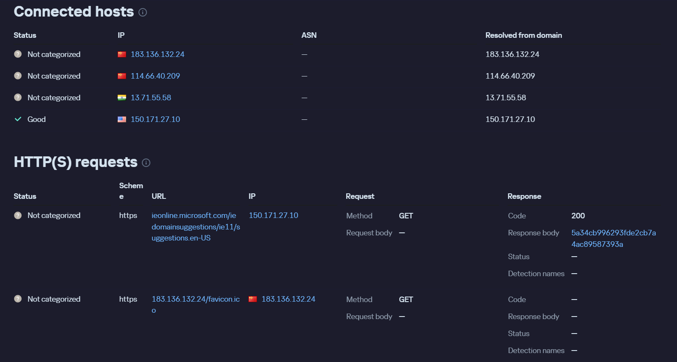The width and height of the screenshot is (677, 362).
Task: Open IP link 150.171.27.10 in HTTP(S) requests
Action: [x=274, y=215]
